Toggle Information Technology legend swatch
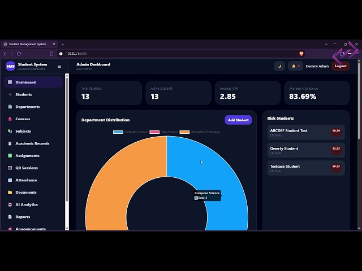 (x=184, y=132)
